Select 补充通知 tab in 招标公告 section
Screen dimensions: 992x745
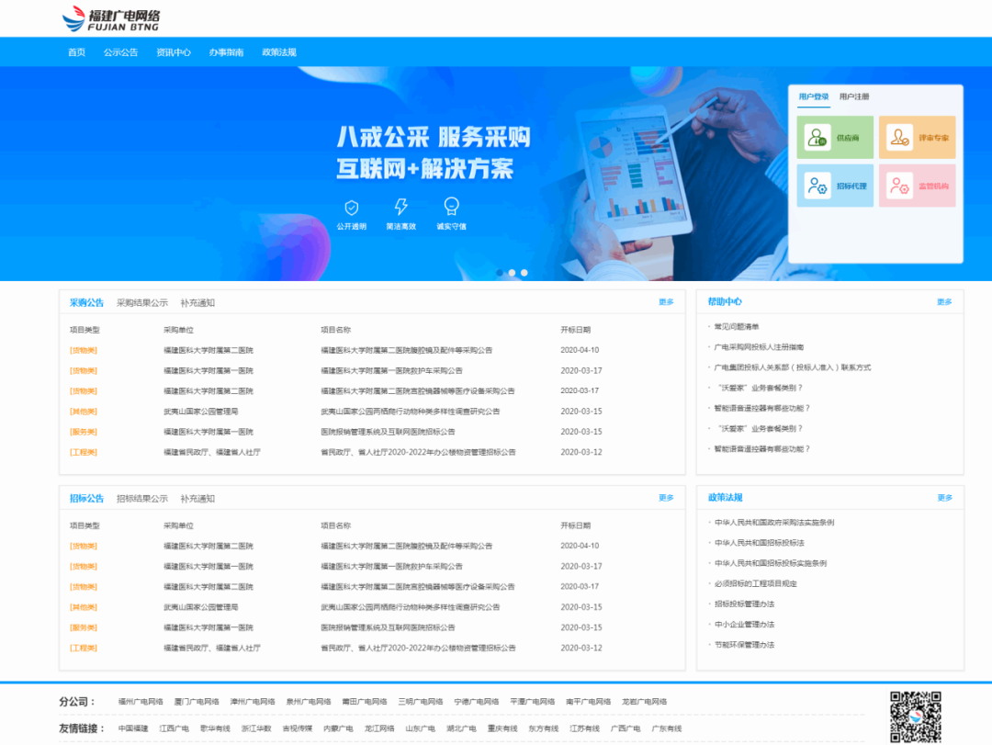click(x=197, y=499)
